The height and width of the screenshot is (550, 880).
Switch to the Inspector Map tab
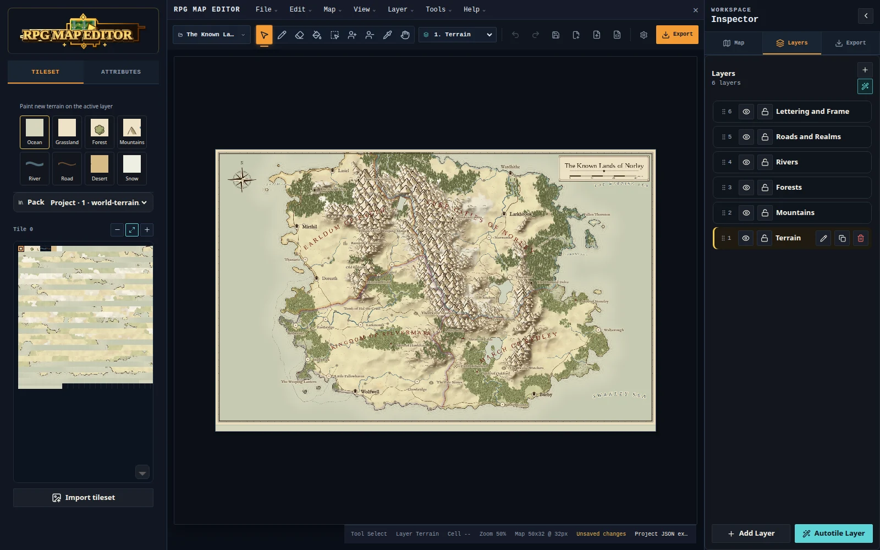(734, 43)
